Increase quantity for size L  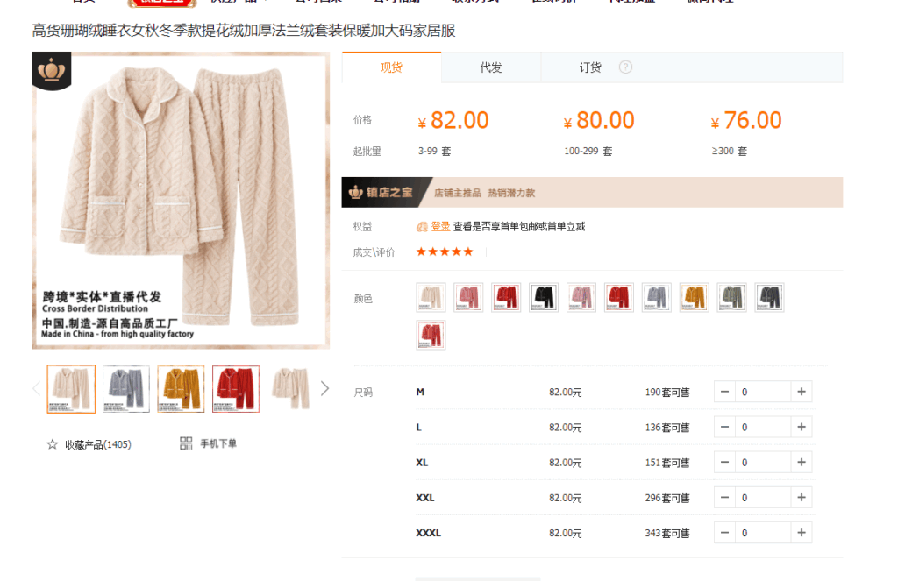pos(802,427)
